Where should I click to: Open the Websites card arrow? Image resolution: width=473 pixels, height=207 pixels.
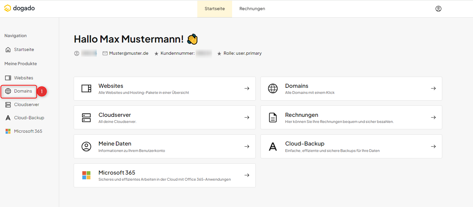coord(247,88)
